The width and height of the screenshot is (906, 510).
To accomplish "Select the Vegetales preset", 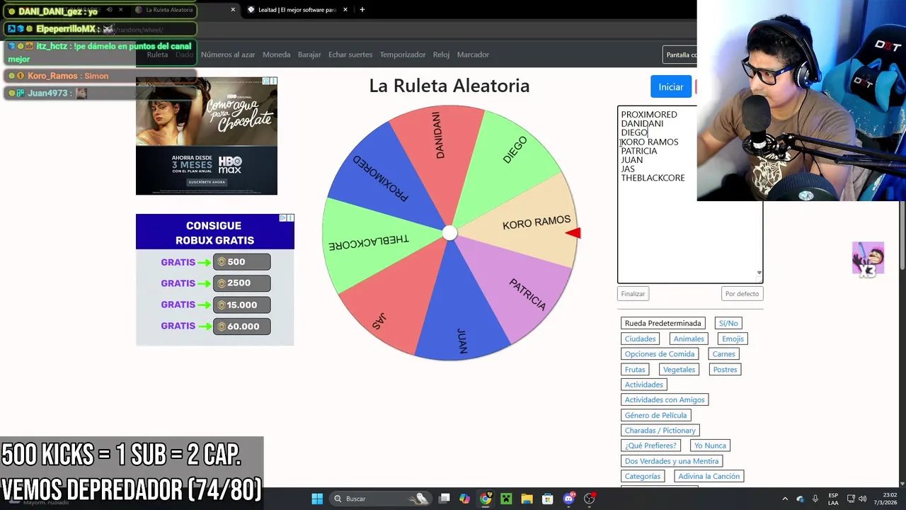I will click(679, 369).
